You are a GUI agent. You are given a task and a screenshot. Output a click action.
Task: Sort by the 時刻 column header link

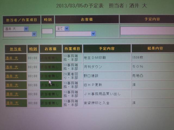33,49
